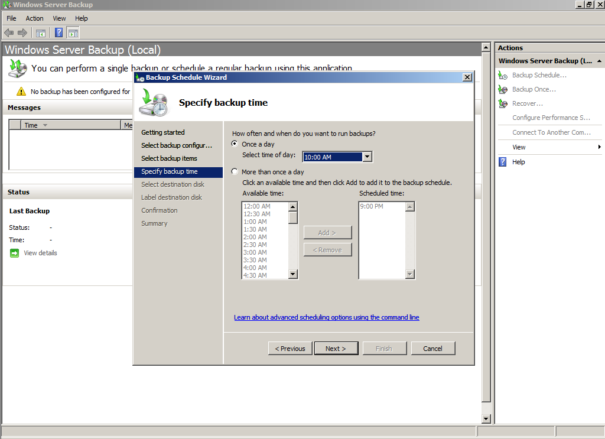Click main pane scroll down arrow

[x=486, y=418]
